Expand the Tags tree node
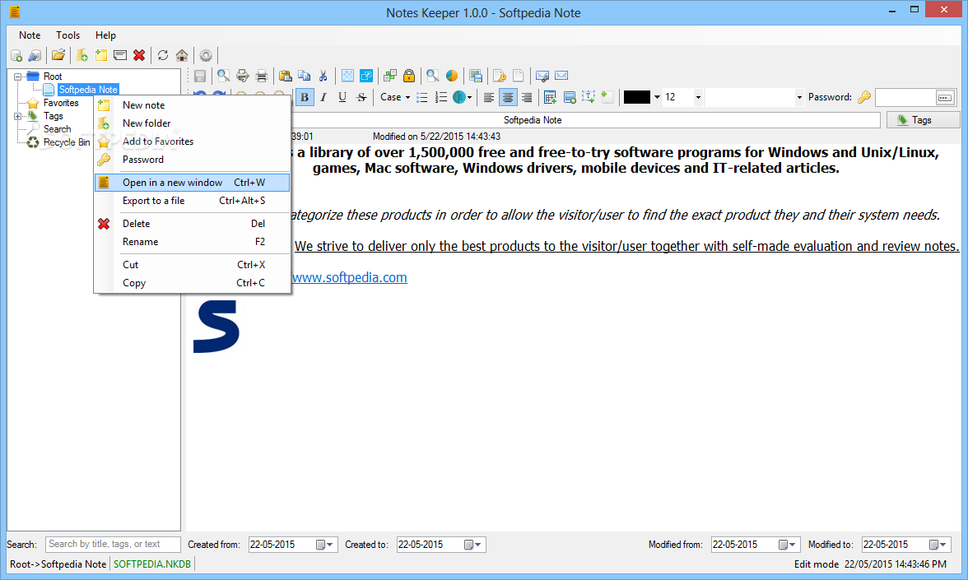This screenshot has height=580, width=968. [18, 116]
